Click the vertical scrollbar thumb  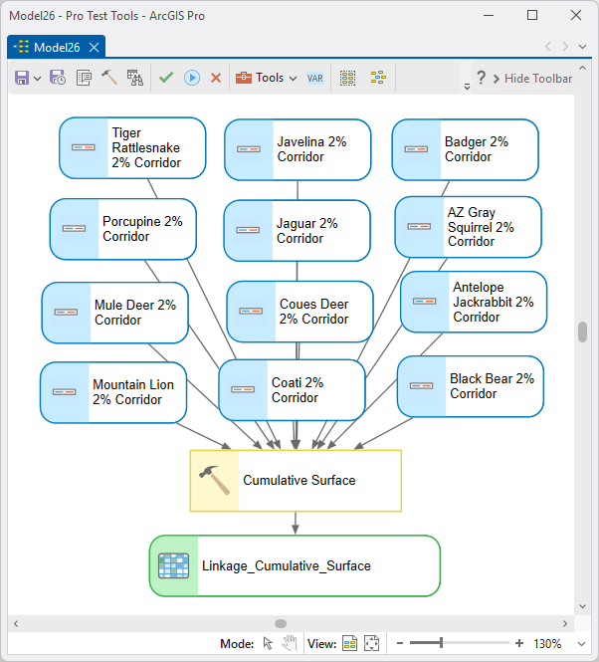(x=582, y=332)
